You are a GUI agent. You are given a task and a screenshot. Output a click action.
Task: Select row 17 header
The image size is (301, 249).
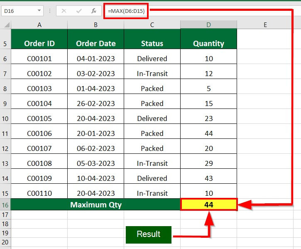pyautogui.click(x=5, y=215)
